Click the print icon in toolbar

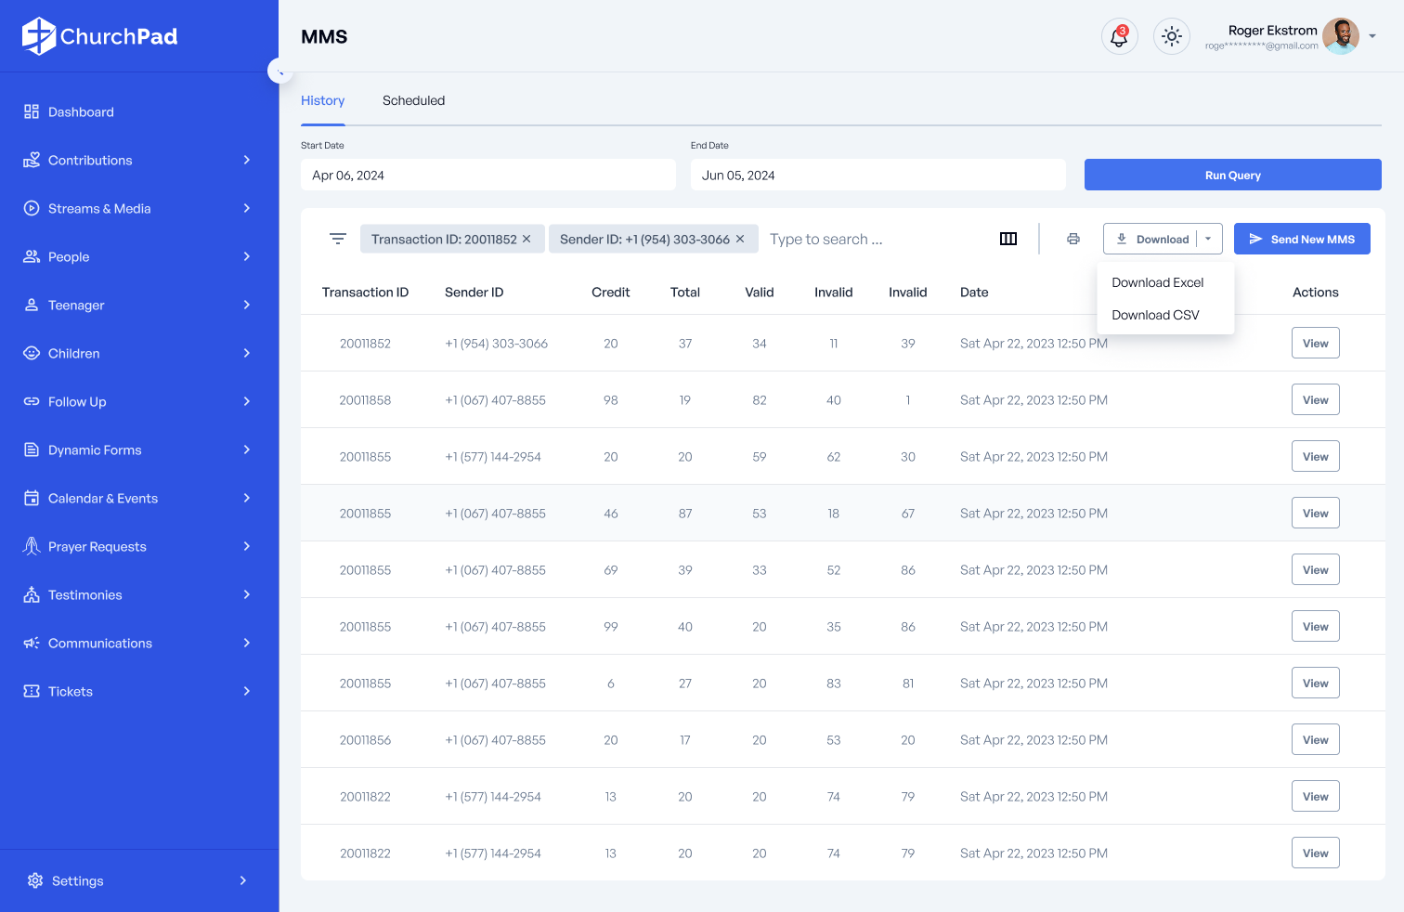click(1073, 240)
